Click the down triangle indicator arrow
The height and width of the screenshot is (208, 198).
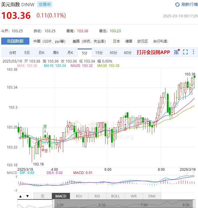pos(27,196)
